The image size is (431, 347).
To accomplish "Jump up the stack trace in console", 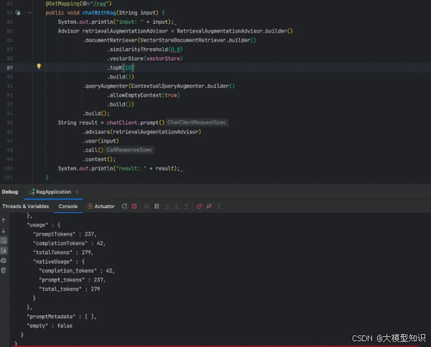I will (x=4, y=220).
